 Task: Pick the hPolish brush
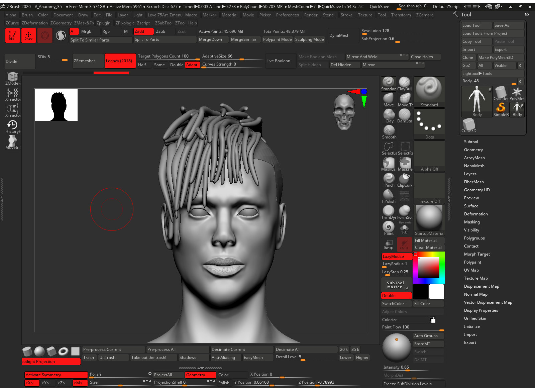pos(389,196)
